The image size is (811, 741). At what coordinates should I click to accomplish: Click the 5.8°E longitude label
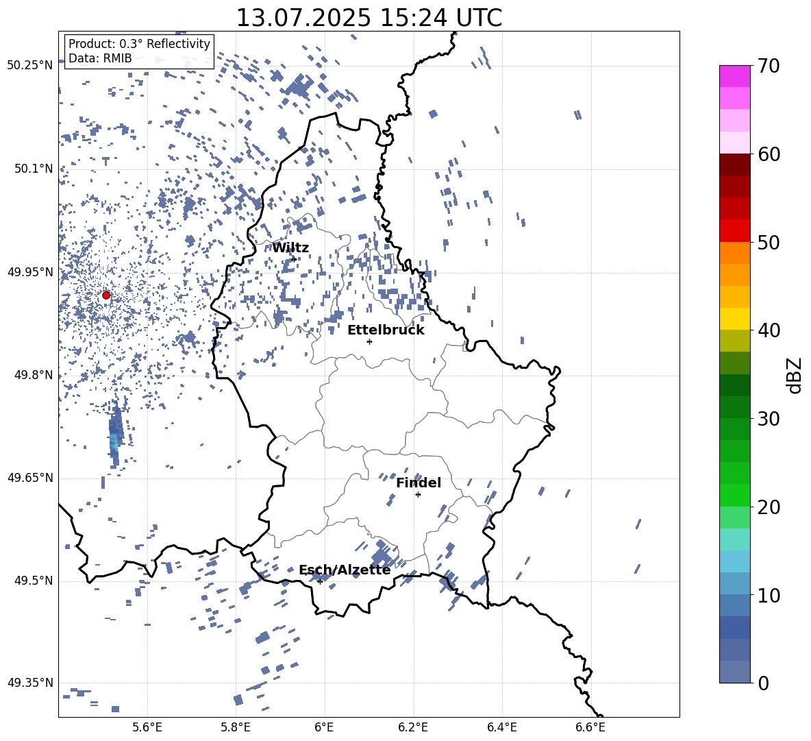236,728
